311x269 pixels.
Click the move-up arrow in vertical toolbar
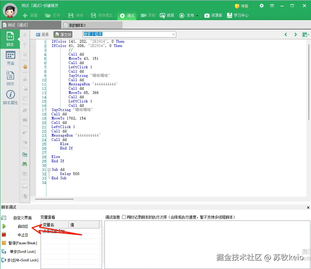click(25, 45)
